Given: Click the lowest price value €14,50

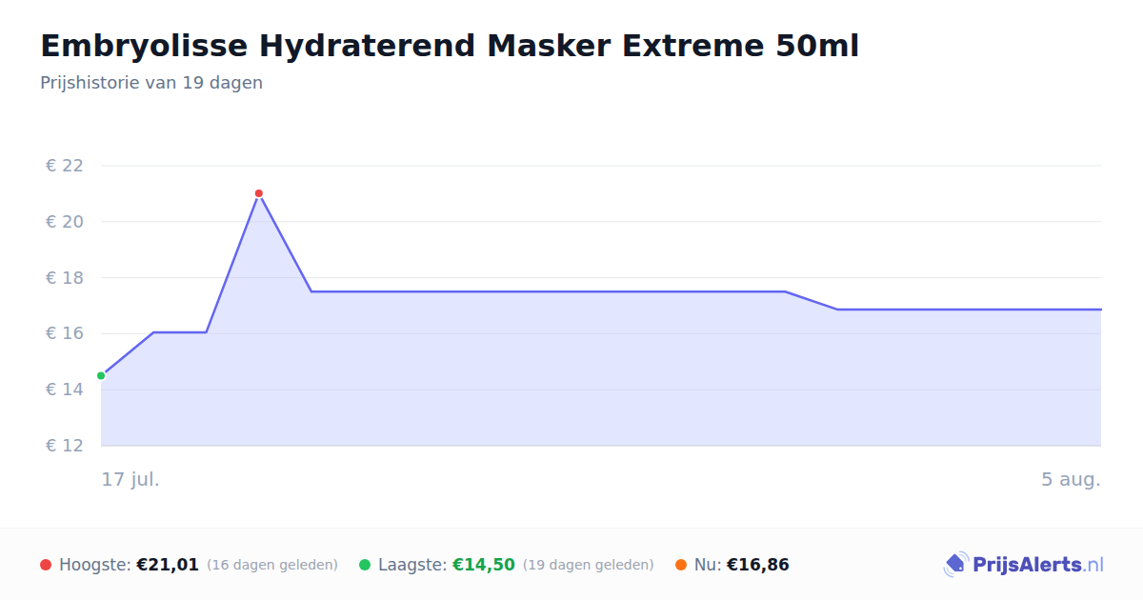Looking at the screenshot, I should (484, 565).
